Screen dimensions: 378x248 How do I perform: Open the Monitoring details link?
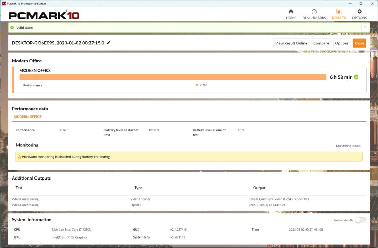348,146
